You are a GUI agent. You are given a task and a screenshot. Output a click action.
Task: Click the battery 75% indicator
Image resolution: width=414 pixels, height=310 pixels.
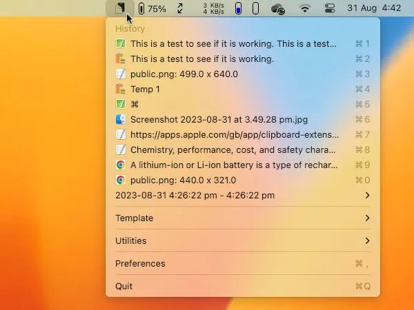pyautogui.click(x=152, y=8)
